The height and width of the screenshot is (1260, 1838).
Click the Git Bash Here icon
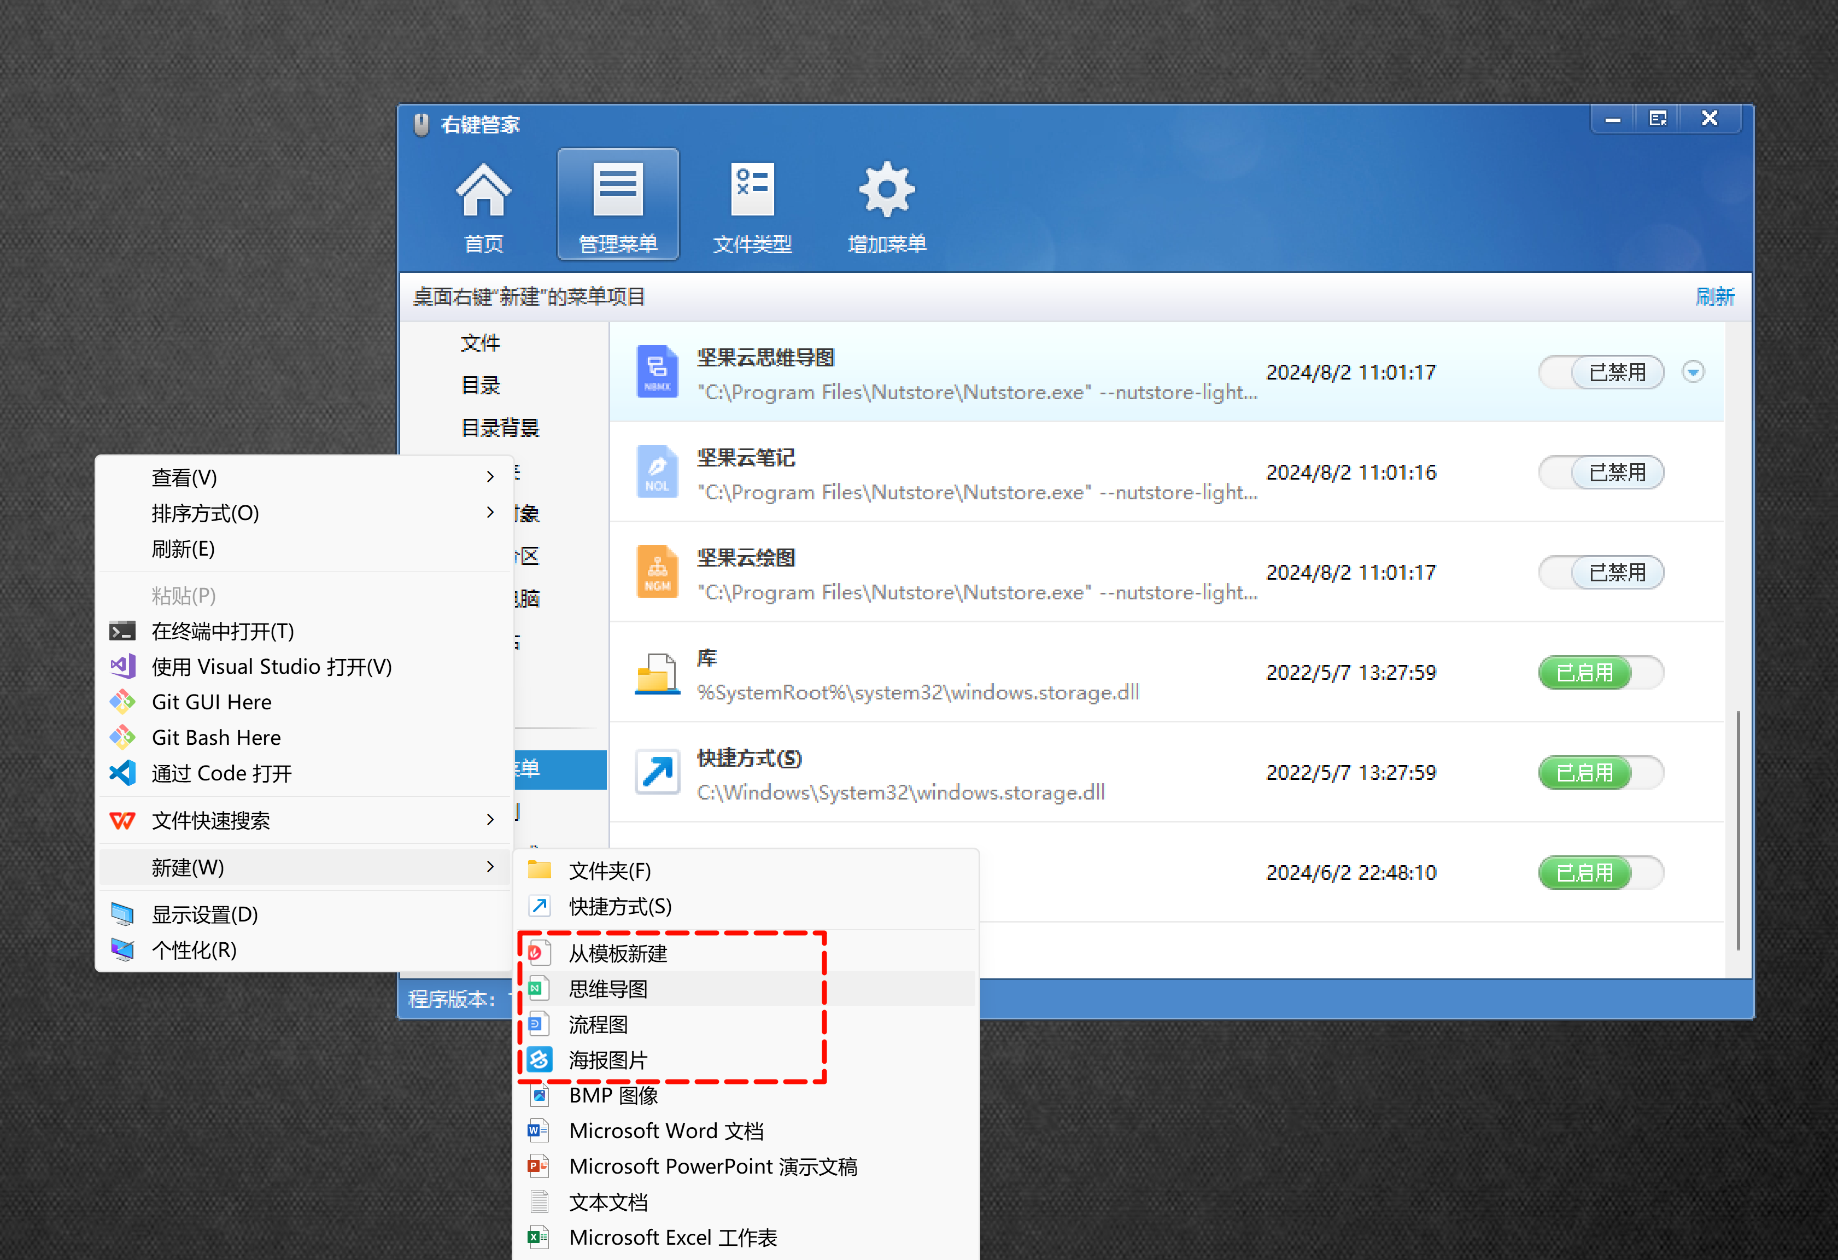(122, 737)
